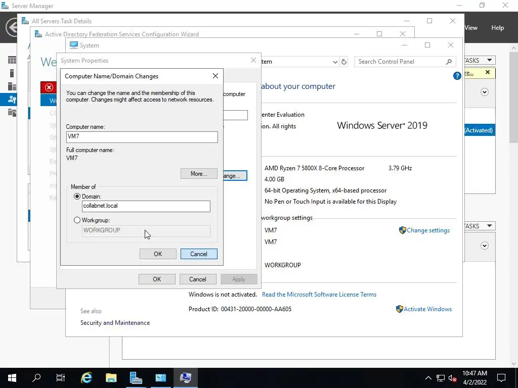Click the System window title icon
Image resolution: width=518 pixels, height=388 pixels.
pyautogui.click(x=74, y=45)
